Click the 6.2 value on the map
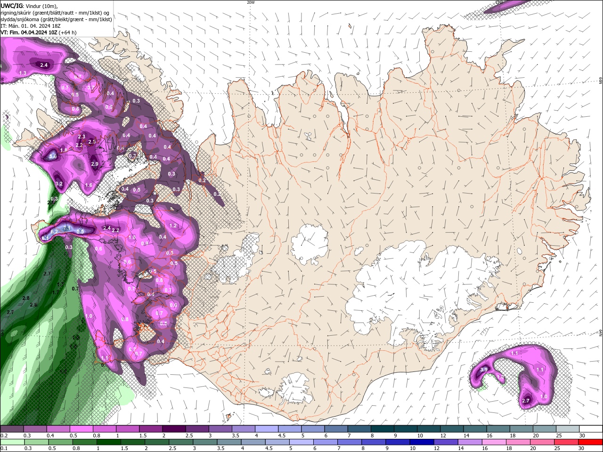The height and width of the screenshot is (452, 603). click(x=54, y=232)
